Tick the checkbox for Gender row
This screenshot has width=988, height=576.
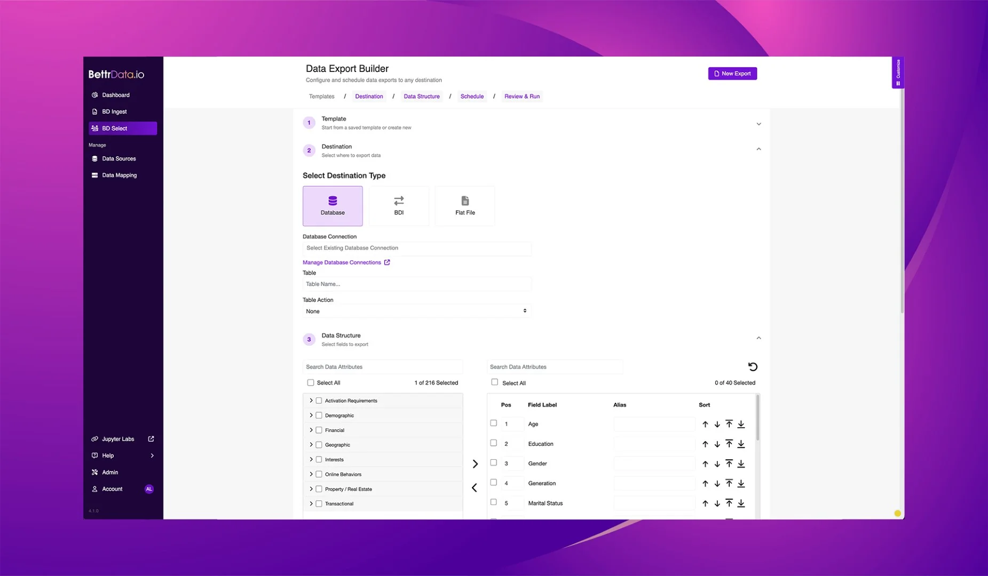pyautogui.click(x=494, y=463)
